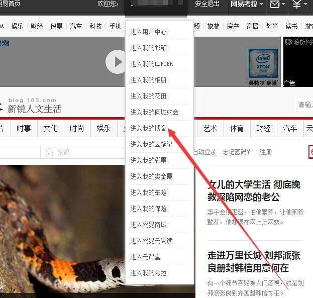Switch to the 艺术 blog tab
This screenshot has width=313, height=298.
[210, 128]
